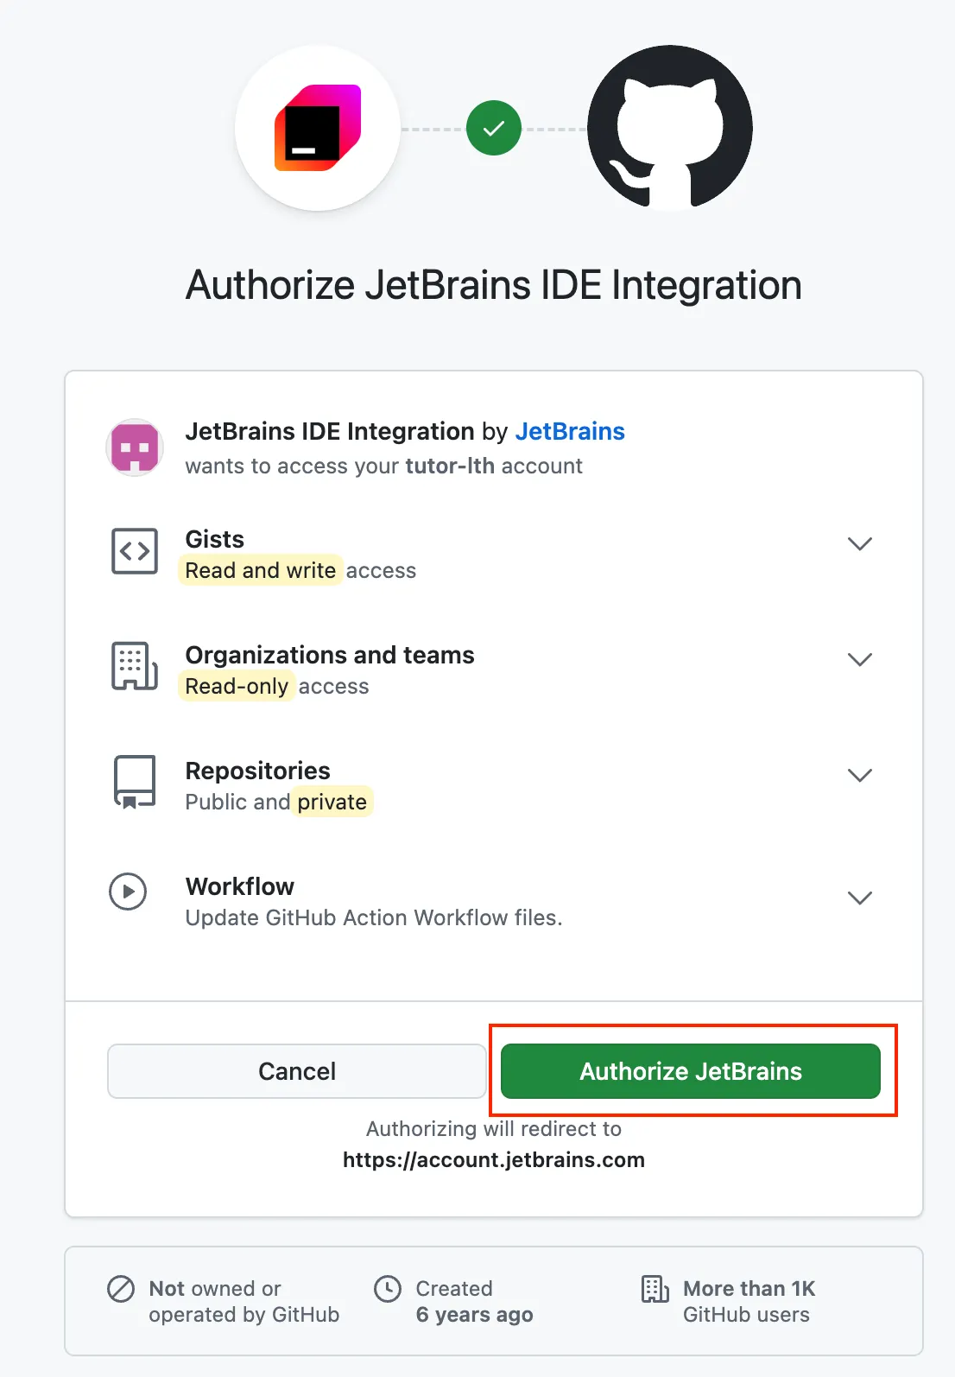Click the Gists code brackets icon

[135, 551]
